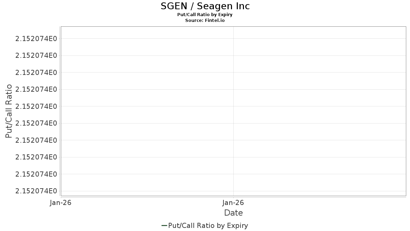Image resolution: width=410 pixels, height=231 pixels.
Task: Toggle the Put/Call Ratio by Expiry legend entry
Action: point(205,226)
